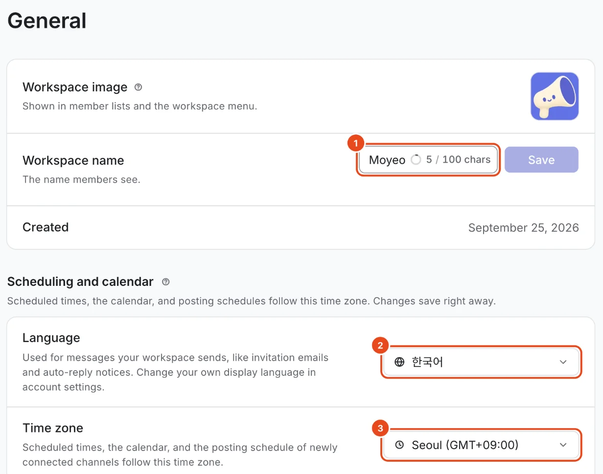Open the megaphone workspace image thumbnail
The image size is (603, 474).
tap(555, 96)
